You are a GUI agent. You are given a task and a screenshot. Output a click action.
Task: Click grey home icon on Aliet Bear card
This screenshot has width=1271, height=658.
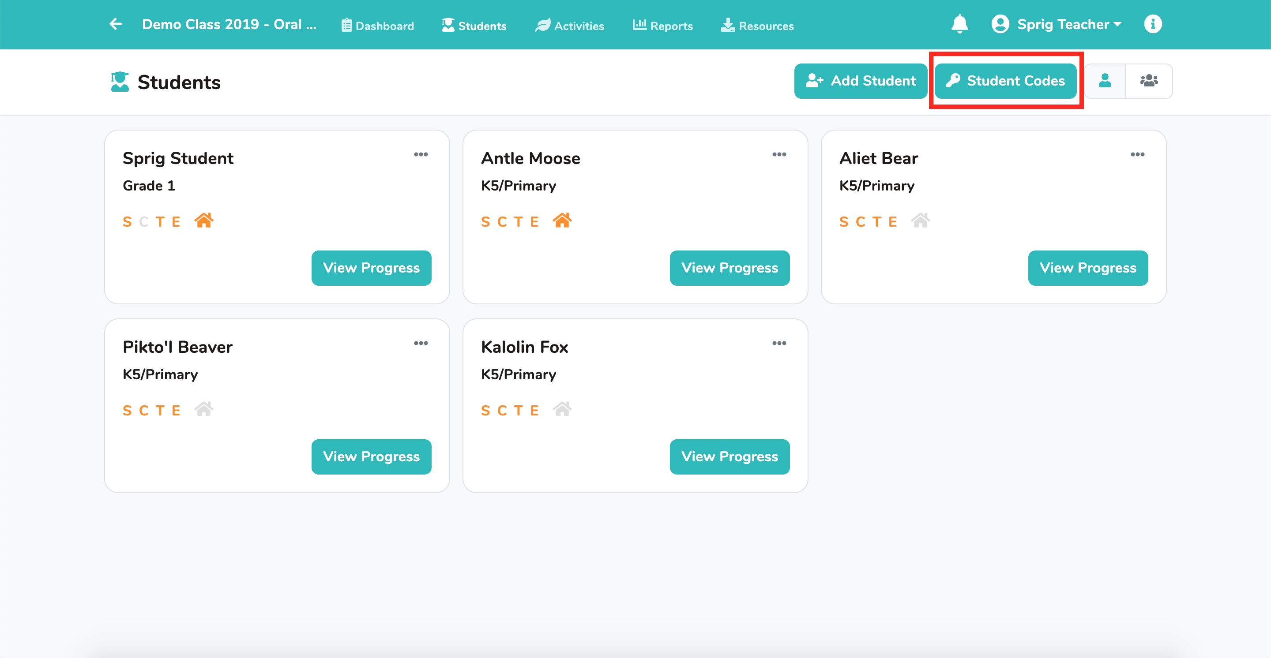920,221
